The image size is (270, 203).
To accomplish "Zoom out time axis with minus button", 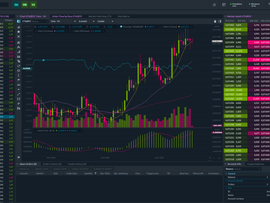I will click(x=214, y=158).
